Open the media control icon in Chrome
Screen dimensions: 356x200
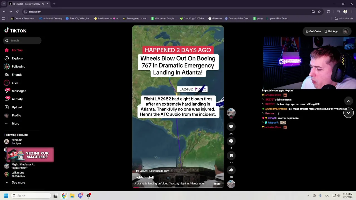tap(338, 12)
